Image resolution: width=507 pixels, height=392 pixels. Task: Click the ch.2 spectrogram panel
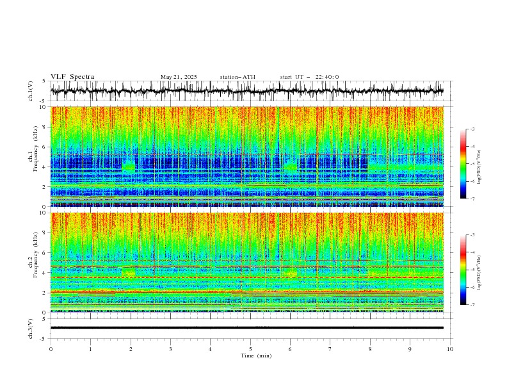pos(247,263)
